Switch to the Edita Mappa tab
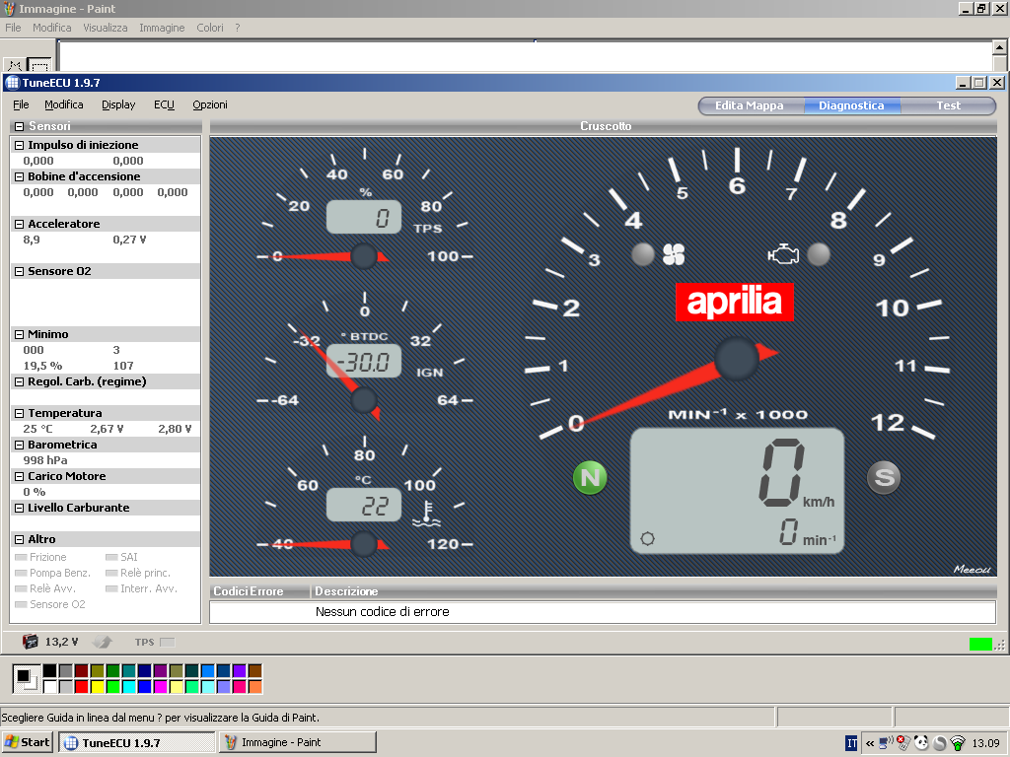The width and height of the screenshot is (1010, 757). click(750, 105)
